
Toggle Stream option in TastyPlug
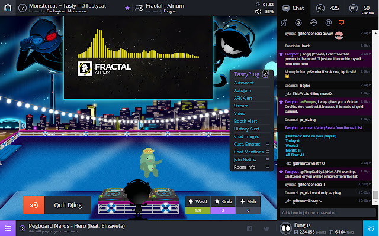pyautogui.click(x=241, y=106)
